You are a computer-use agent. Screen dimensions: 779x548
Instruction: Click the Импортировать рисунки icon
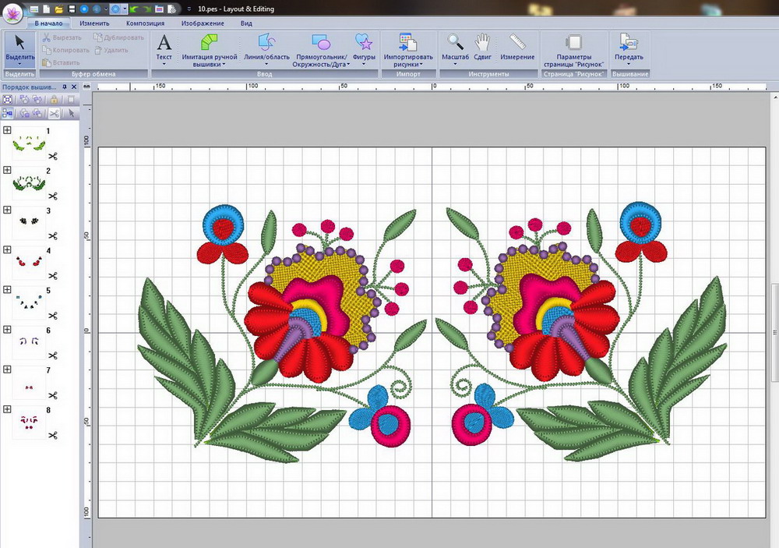408,50
